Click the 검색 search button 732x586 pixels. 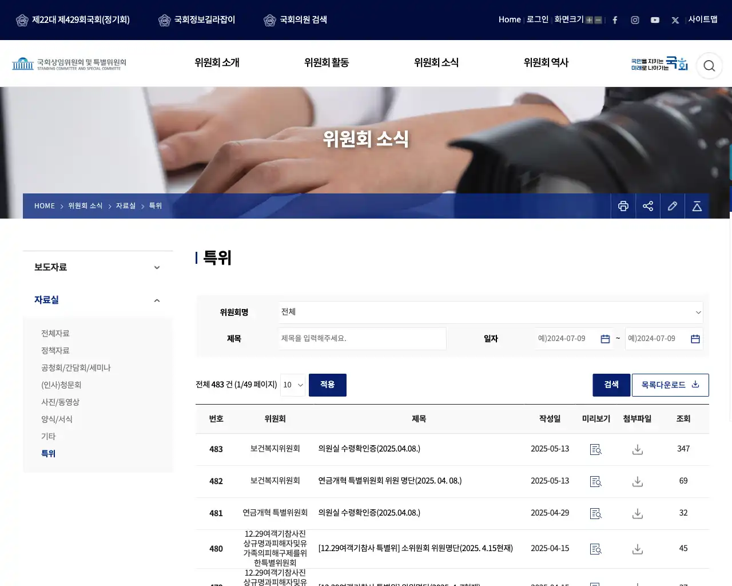(x=611, y=385)
